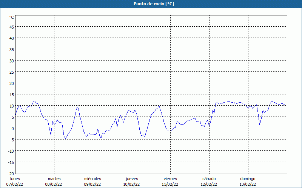Select the 30 y-axis tick label
Viewport: 302px width, 188px height.
pos(12,61)
